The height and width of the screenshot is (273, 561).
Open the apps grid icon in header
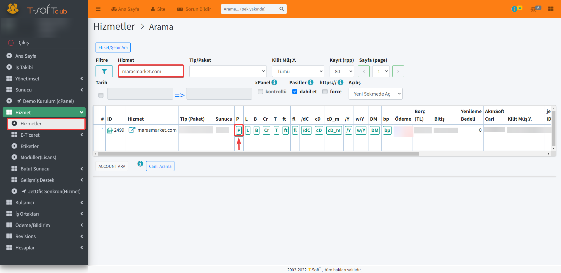point(551,9)
